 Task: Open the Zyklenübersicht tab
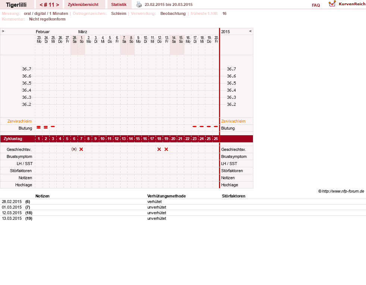pos(83,5)
